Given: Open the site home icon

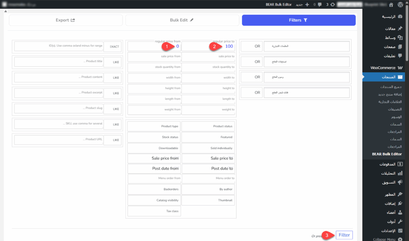Looking at the screenshot, I should (x=390, y=4).
